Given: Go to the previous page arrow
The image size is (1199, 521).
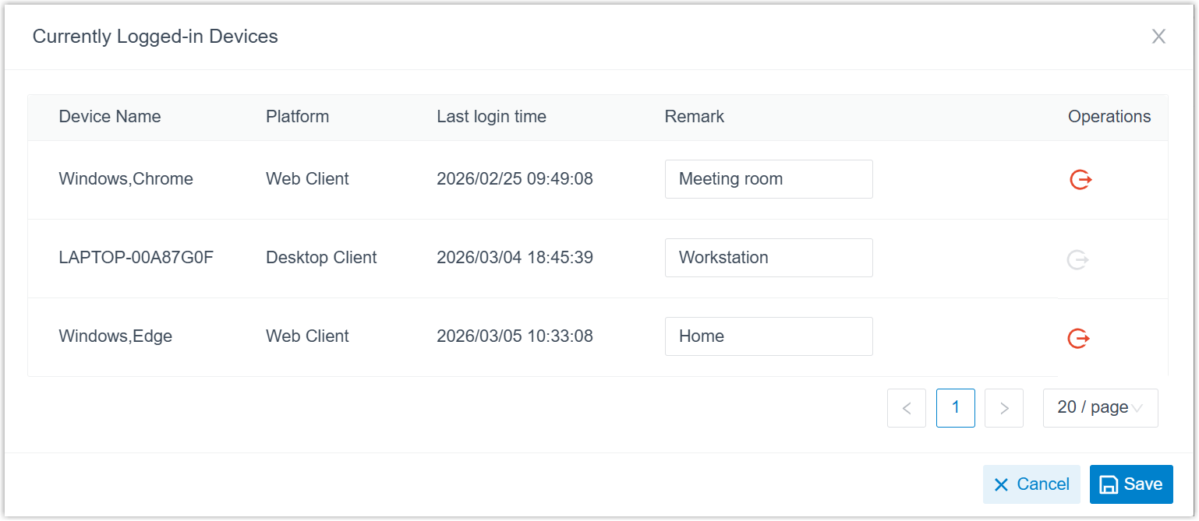Looking at the screenshot, I should click(x=907, y=408).
